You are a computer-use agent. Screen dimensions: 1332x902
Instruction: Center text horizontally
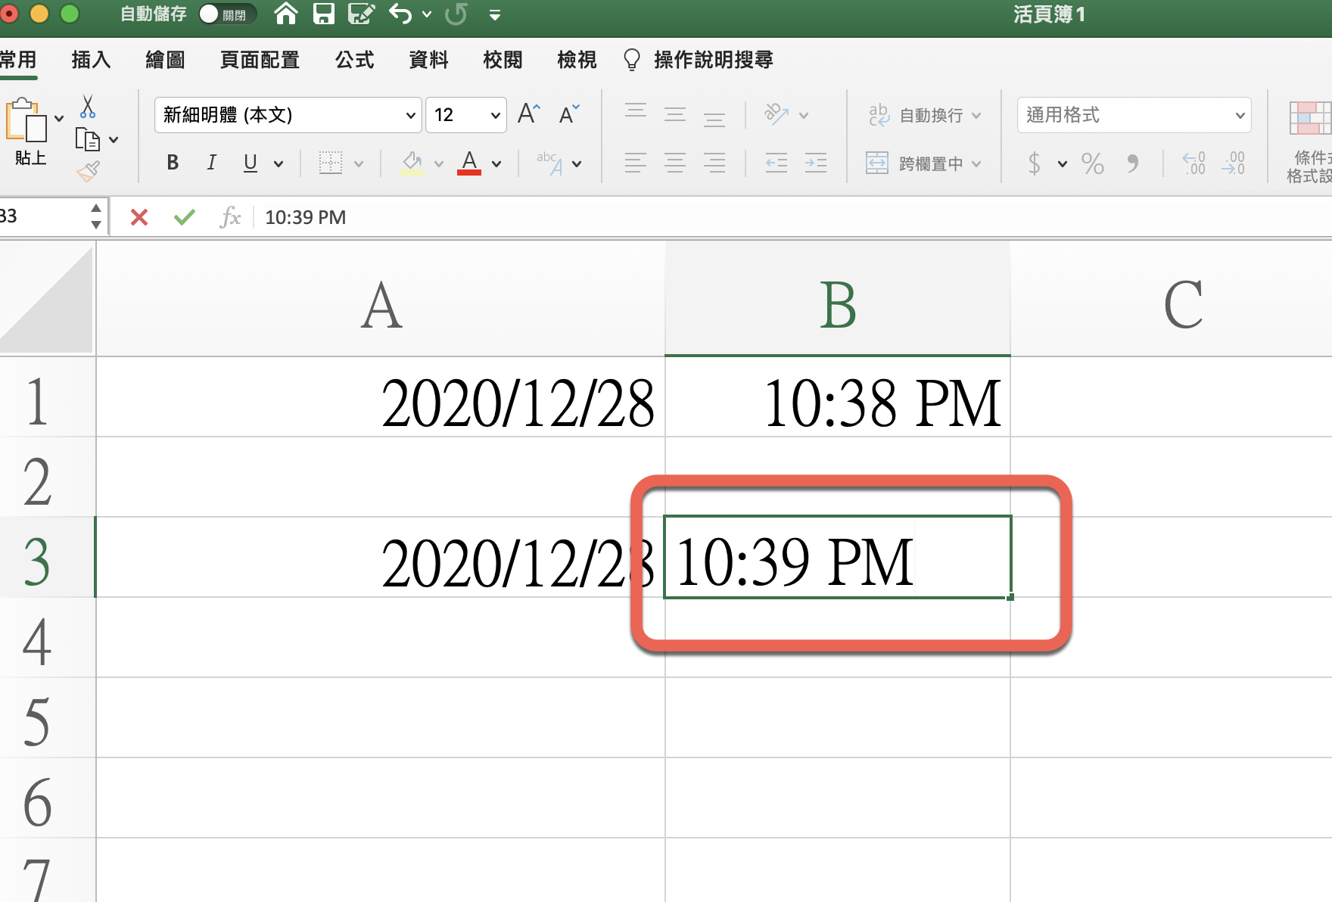tap(675, 163)
